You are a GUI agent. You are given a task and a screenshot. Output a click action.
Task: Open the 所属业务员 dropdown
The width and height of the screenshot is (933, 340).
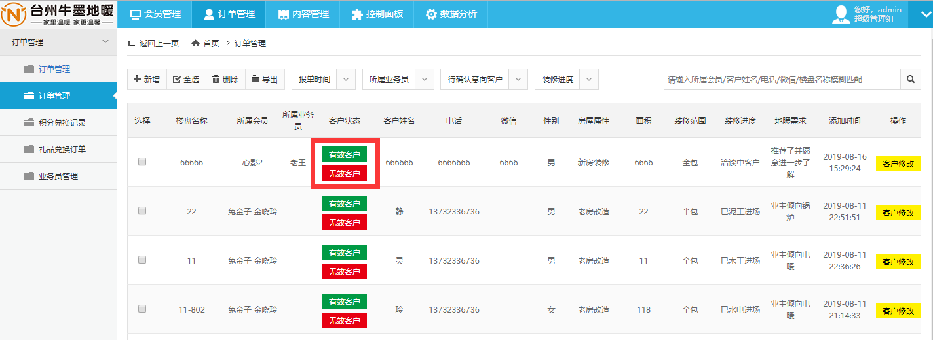[398, 79]
